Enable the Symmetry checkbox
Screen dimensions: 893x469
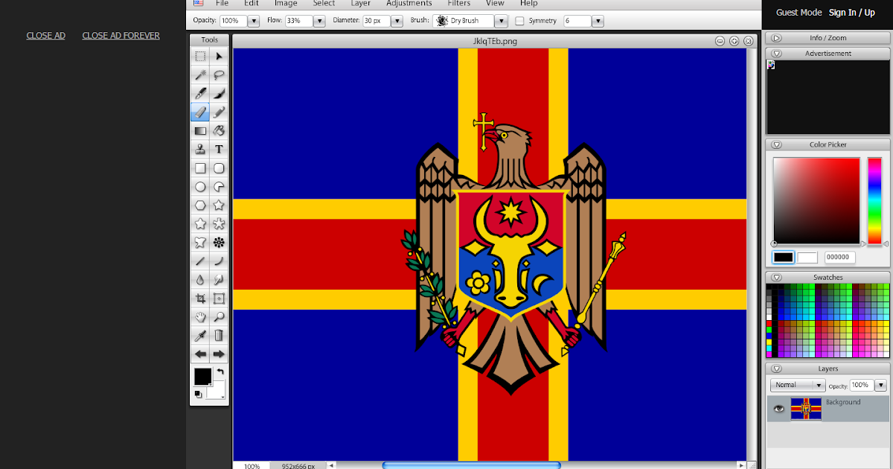519,21
